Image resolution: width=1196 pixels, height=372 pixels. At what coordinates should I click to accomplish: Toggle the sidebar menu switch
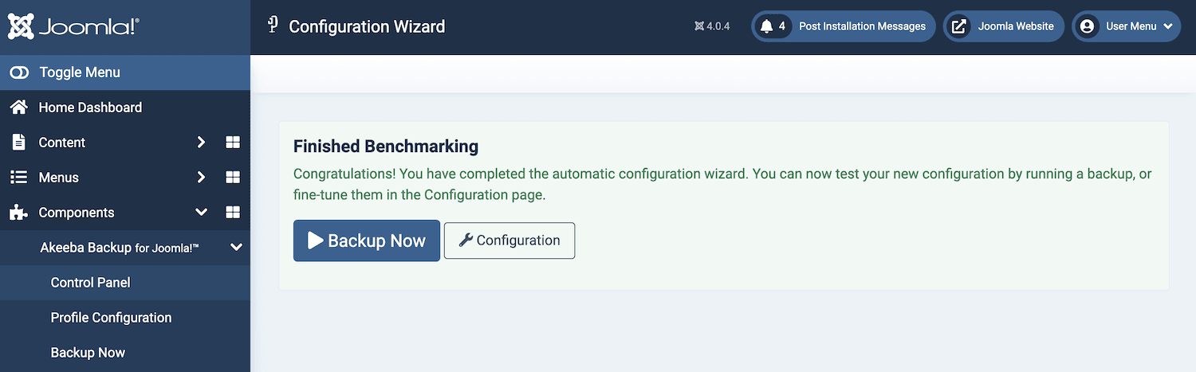tap(19, 72)
